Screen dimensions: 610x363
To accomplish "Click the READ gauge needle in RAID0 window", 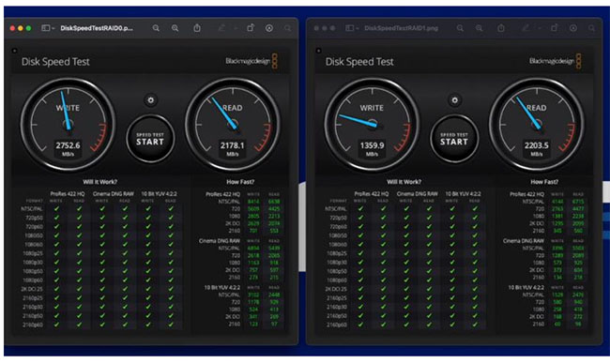I will [x=224, y=113].
